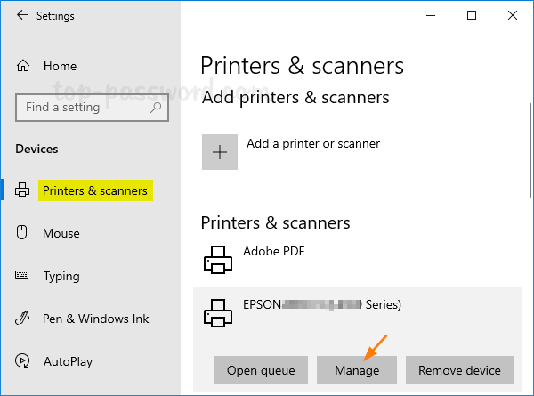
Task: Switch to the Mouse section
Action: (x=61, y=233)
